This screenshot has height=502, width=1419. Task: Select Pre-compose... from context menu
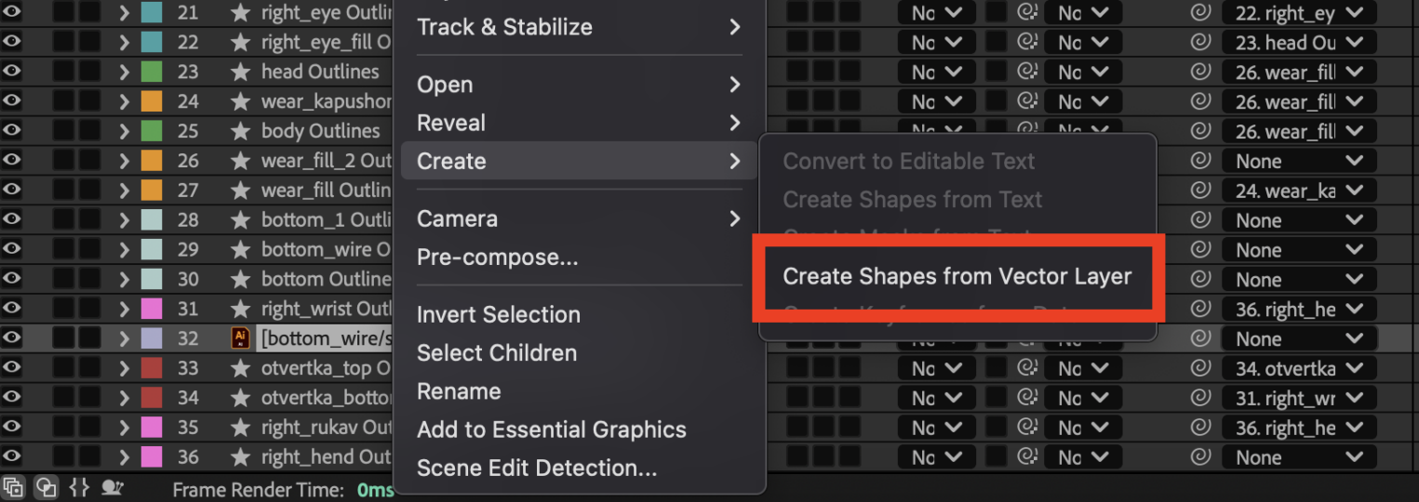pyautogui.click(x=497, y=258)
